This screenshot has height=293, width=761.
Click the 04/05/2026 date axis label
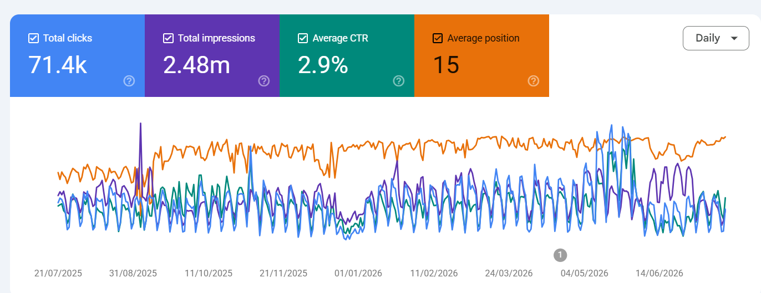[x=585, y=274]
